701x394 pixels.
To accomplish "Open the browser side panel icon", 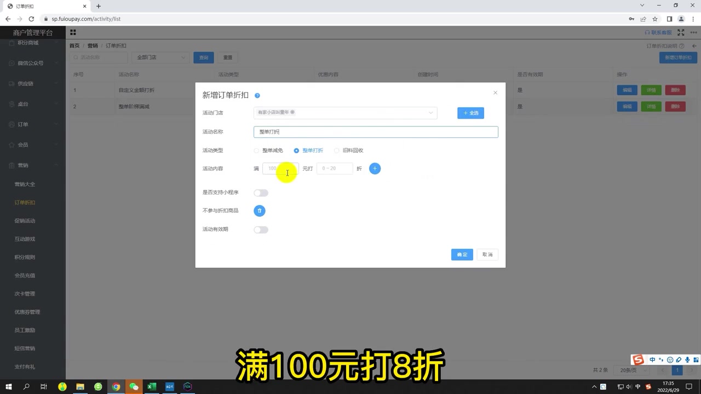I will click(669, 19).
